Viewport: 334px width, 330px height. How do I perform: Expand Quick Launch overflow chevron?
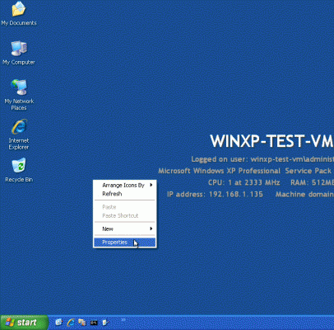point(123,319)
